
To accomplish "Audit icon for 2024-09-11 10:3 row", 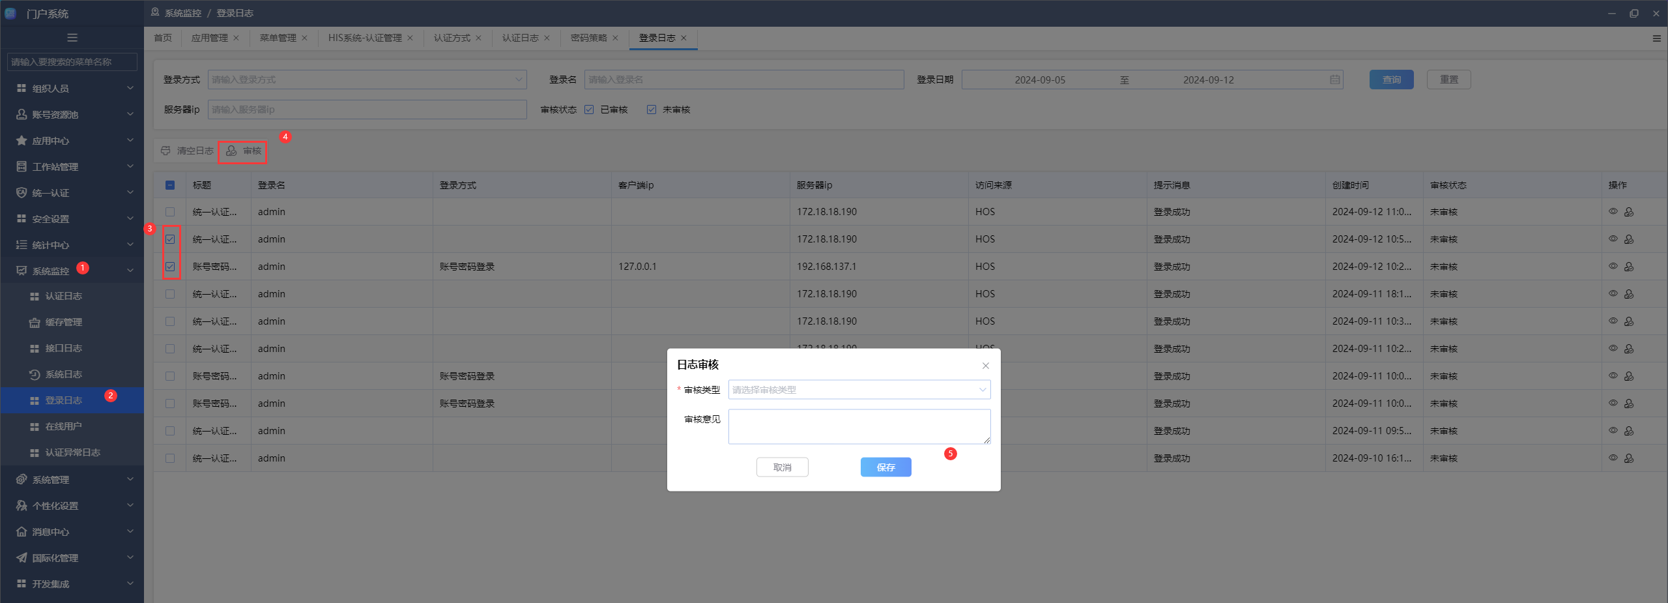I will click(1629, 321).
